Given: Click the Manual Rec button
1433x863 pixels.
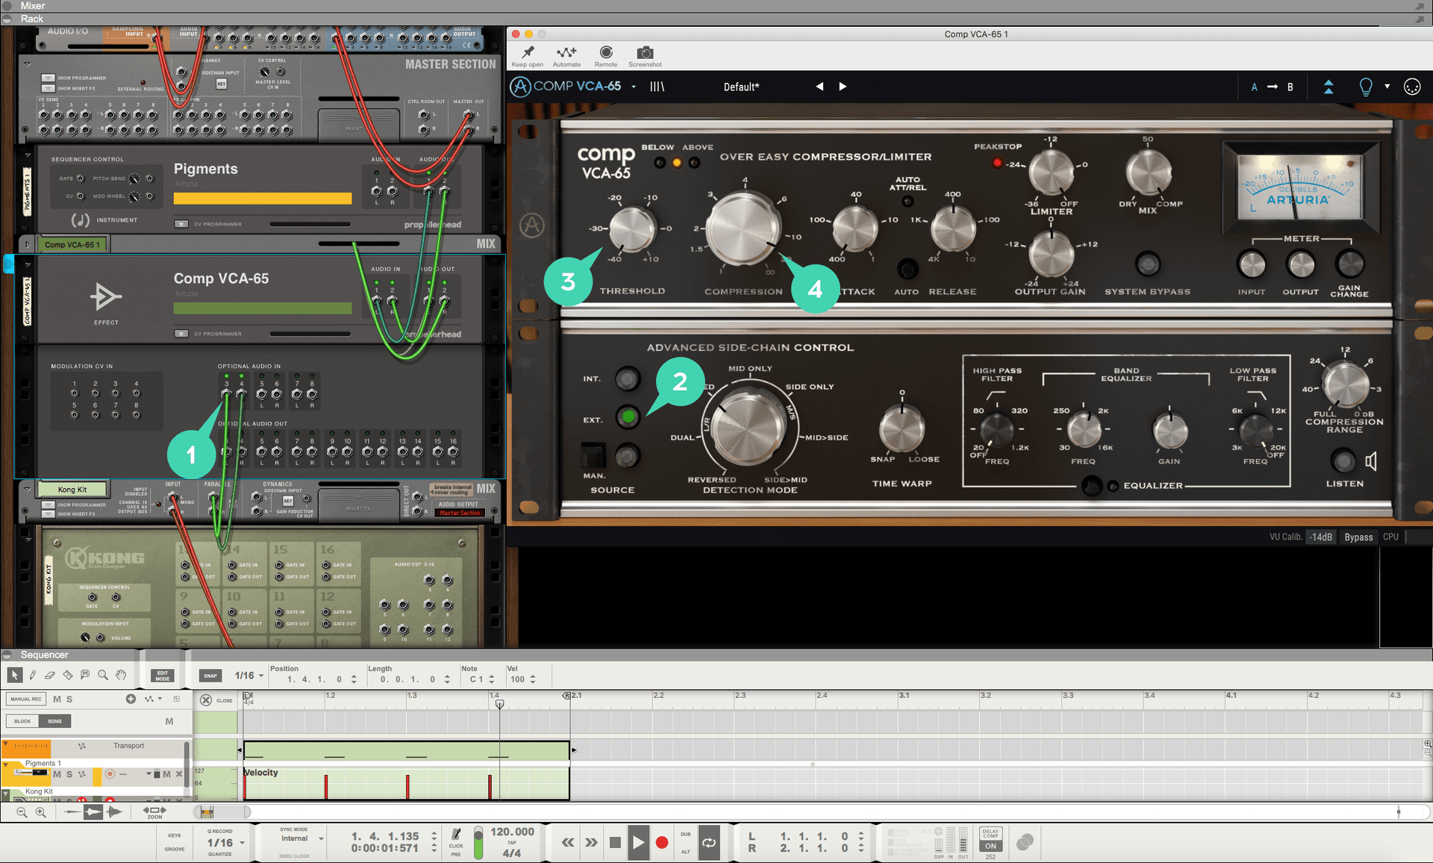Looking at the screenshot, I should pyautogui.click(x=26, y=699).
